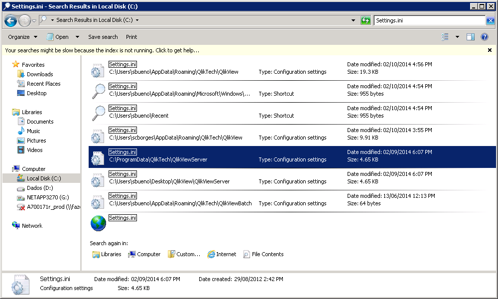The image size is (498, 299).
Task: Click the change view icon
Action: click(445, 37)
